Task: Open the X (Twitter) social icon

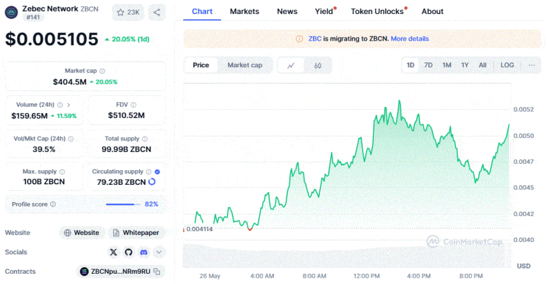Action: coord(113,252)
